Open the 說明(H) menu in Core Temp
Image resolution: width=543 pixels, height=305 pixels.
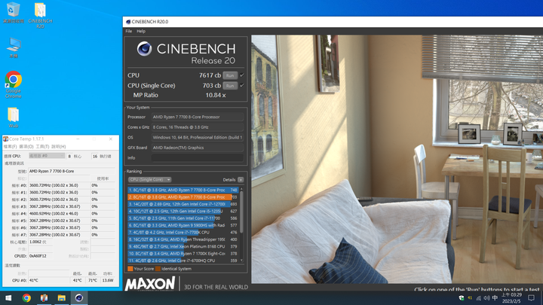[x=59, y=147]
